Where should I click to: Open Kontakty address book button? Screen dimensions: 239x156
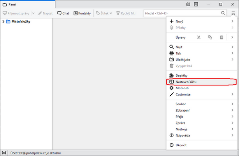[x=82, y=13]
